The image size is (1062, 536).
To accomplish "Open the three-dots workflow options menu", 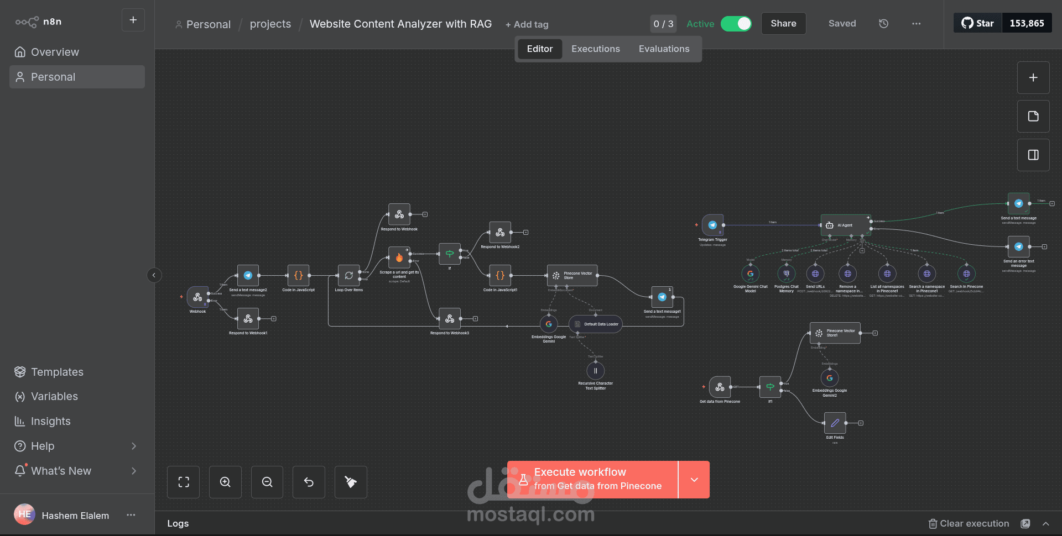I will [917, 24].
